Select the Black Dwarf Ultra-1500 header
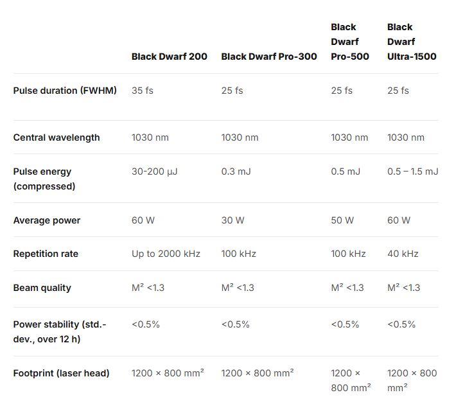Viewport: 456px width, 404px height. click(411, 42)
